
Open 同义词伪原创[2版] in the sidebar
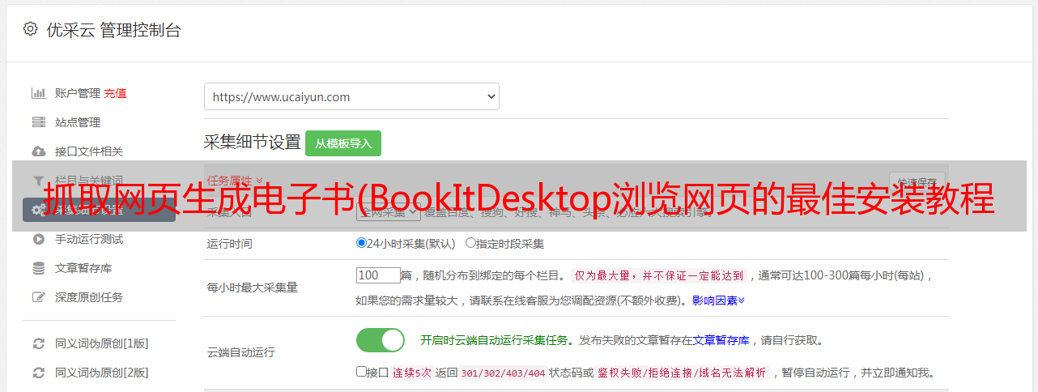pyautogui.click(x=102, y=373)
